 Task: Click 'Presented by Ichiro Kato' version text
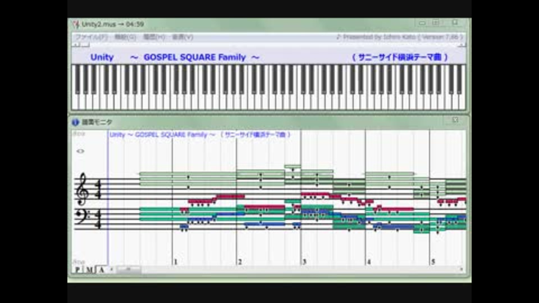400,37
